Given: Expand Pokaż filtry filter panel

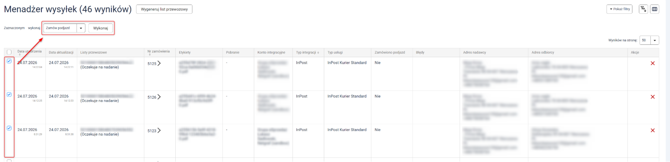Looking at the screenshot, I should pos(619,9).
